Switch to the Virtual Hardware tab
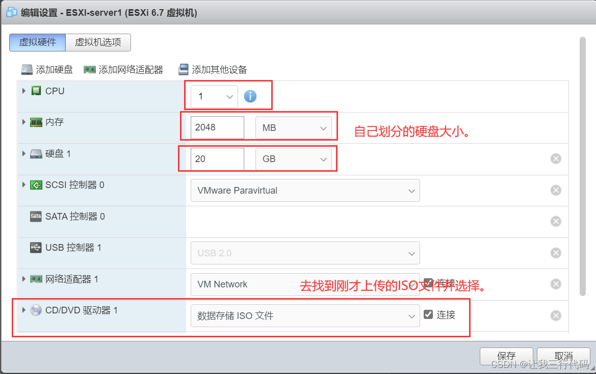The width and height of the screenshot is (596, 374). point(38,42)
